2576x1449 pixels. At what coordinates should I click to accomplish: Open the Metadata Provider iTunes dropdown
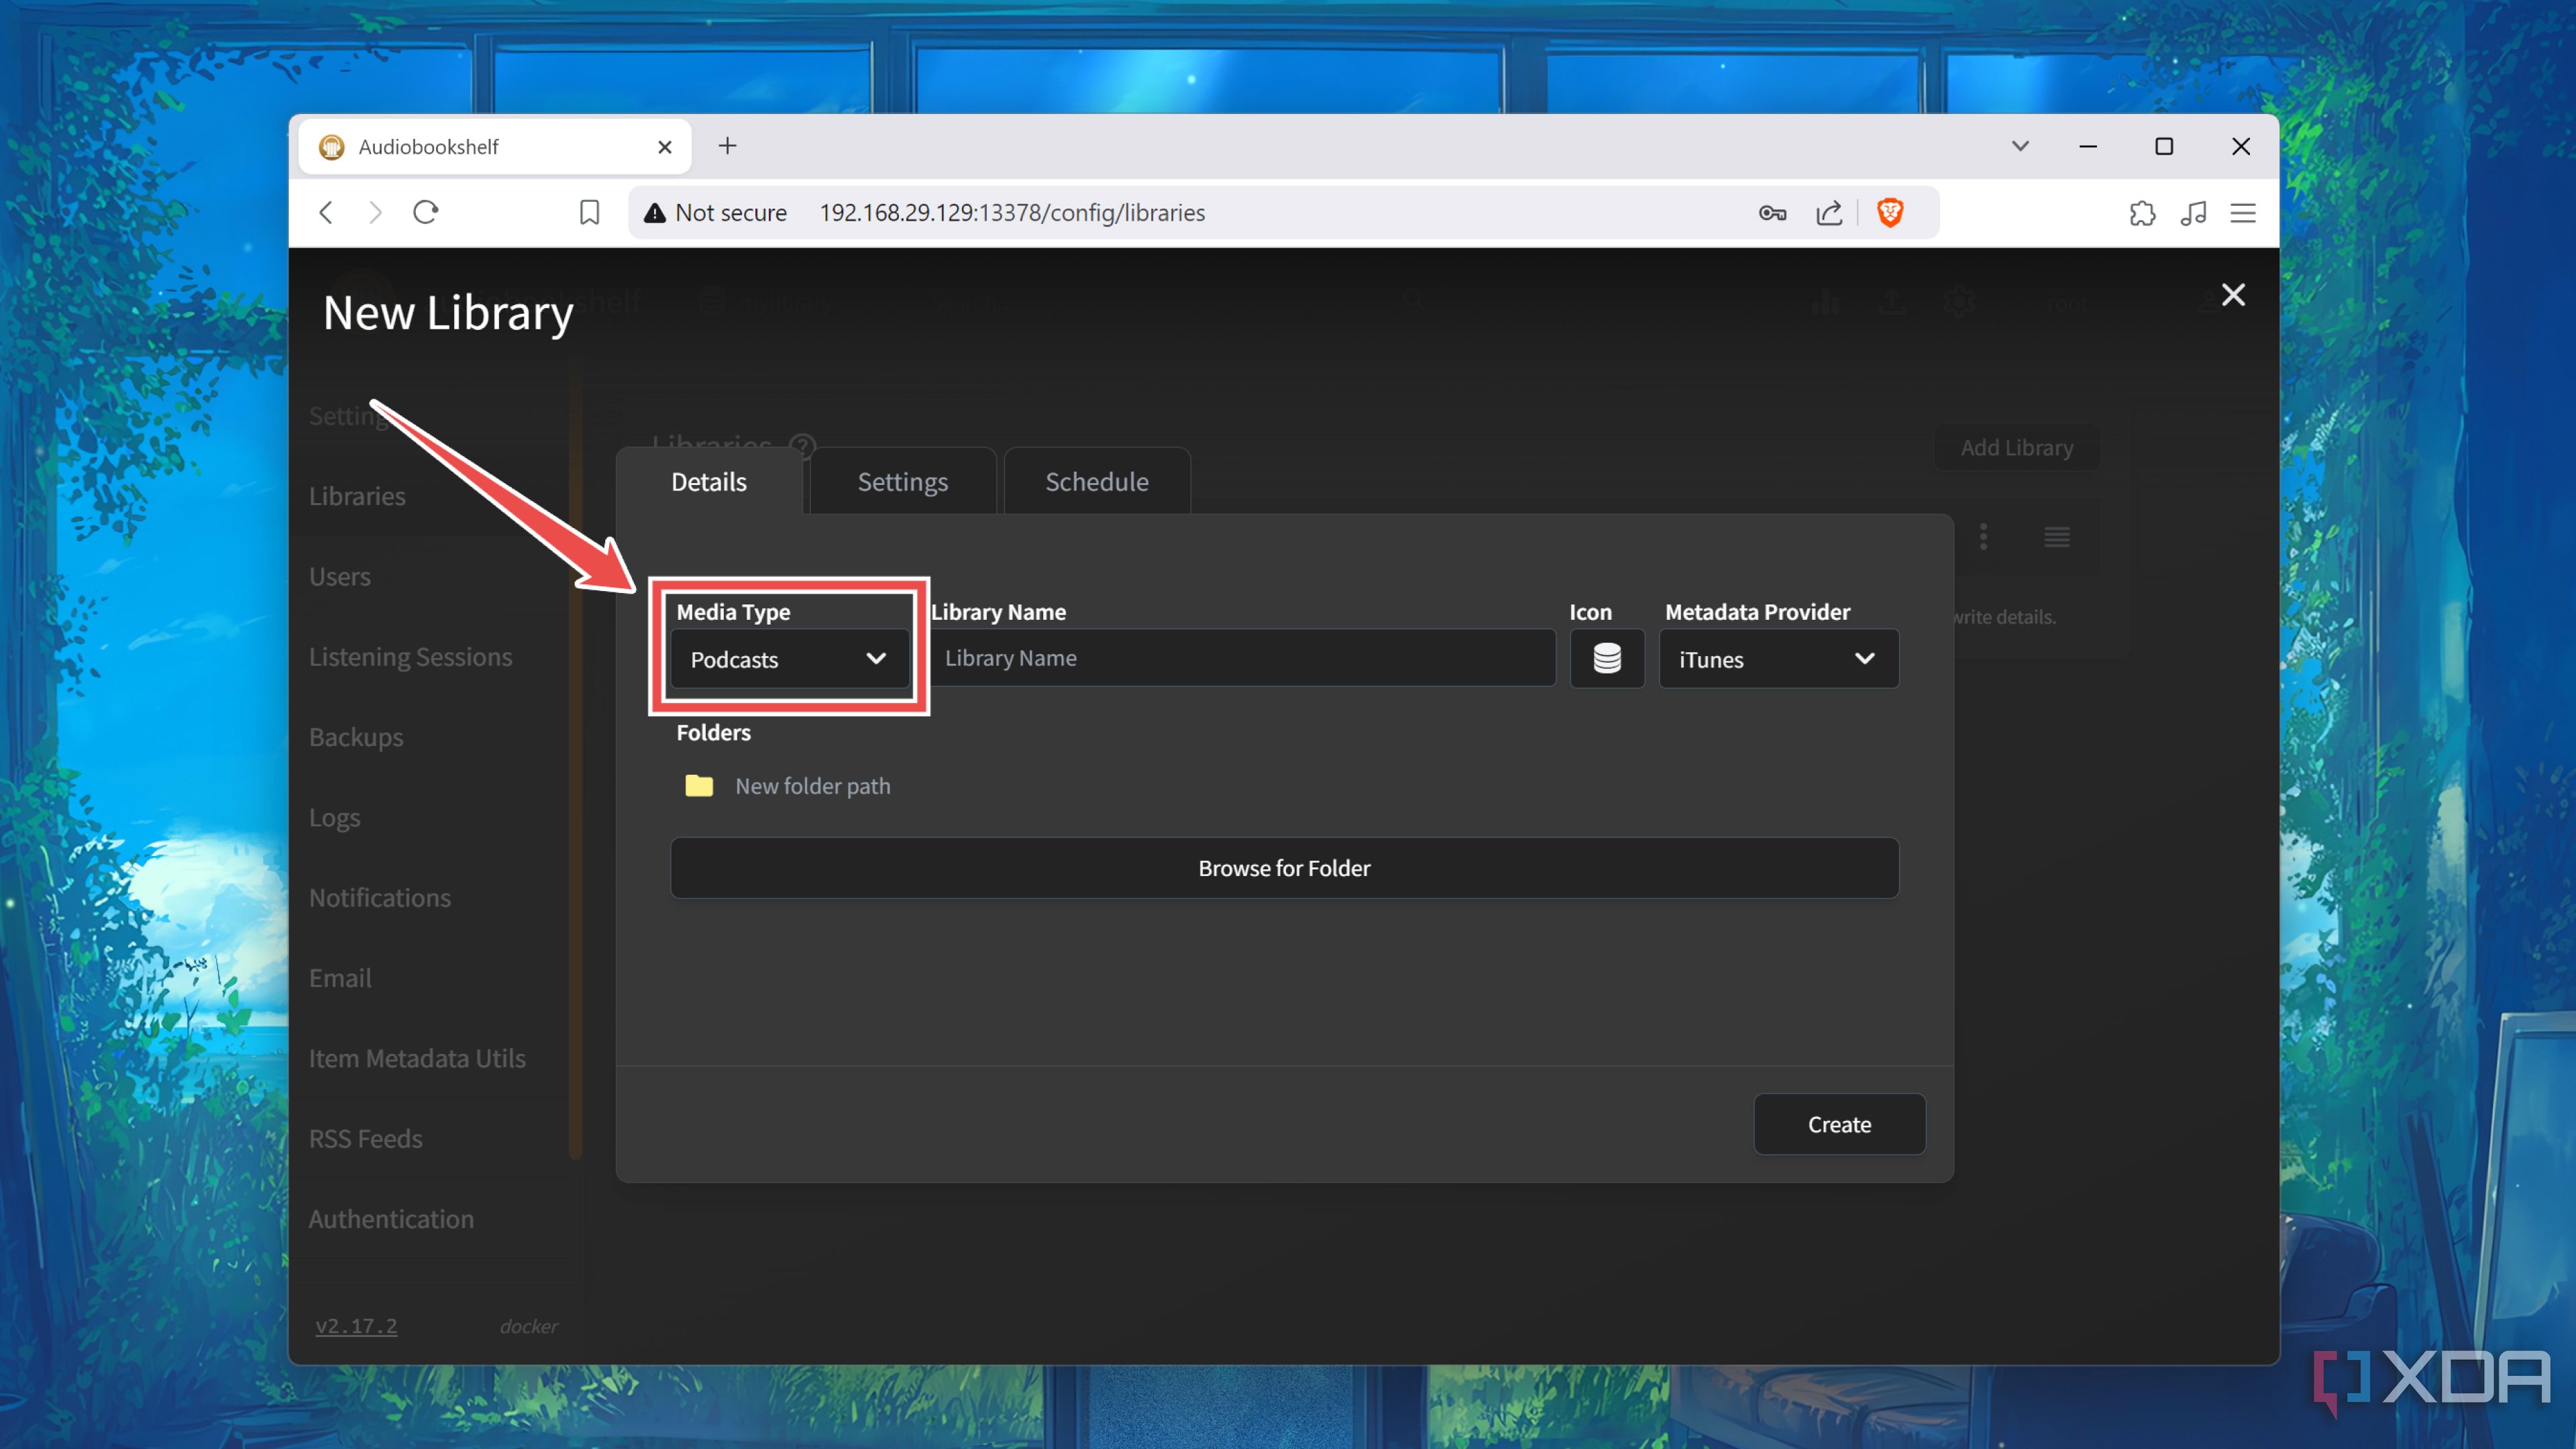[1778, 659]
